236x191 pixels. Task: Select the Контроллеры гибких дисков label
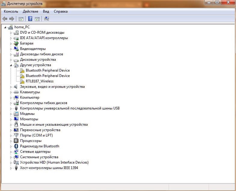[44, 103]
